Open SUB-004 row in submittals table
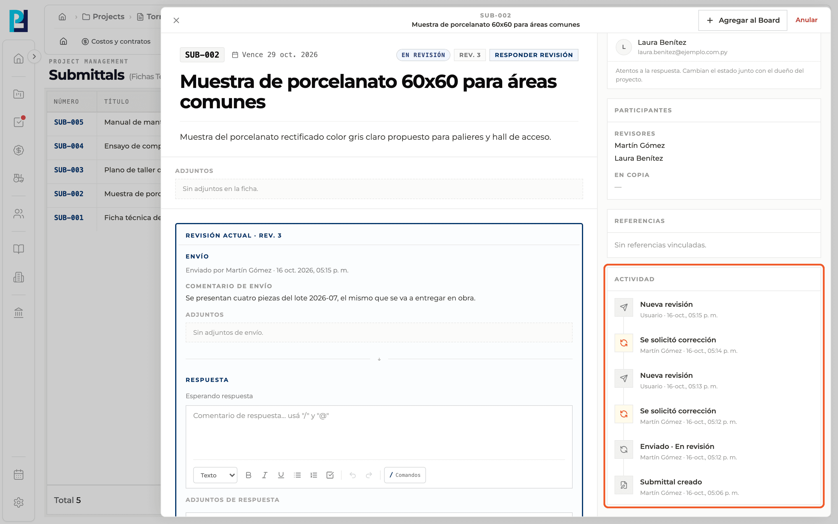 coord(104,146)
